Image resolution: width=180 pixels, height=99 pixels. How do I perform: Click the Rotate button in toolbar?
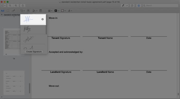[x=132, y=5]
